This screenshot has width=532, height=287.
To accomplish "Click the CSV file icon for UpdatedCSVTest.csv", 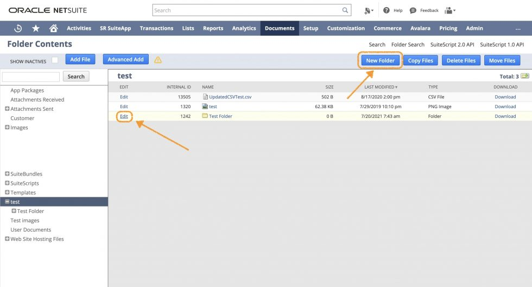I will pyautogui.click(x=205, y=97).
